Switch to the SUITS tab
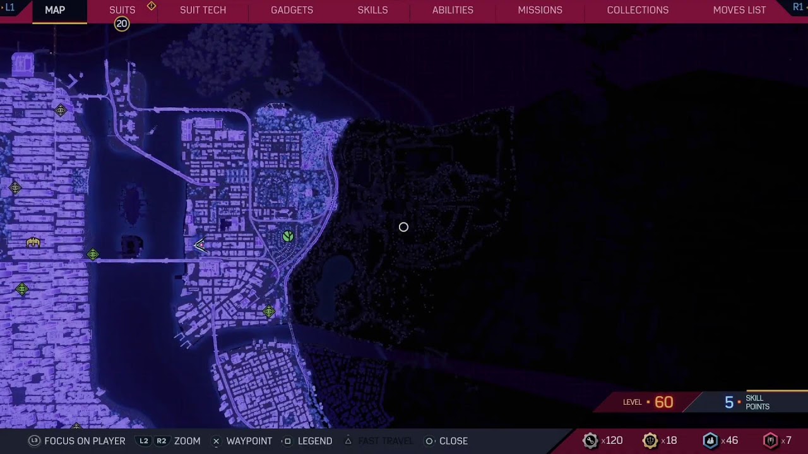This screenshot has width=808, height=454. (122, 10)
